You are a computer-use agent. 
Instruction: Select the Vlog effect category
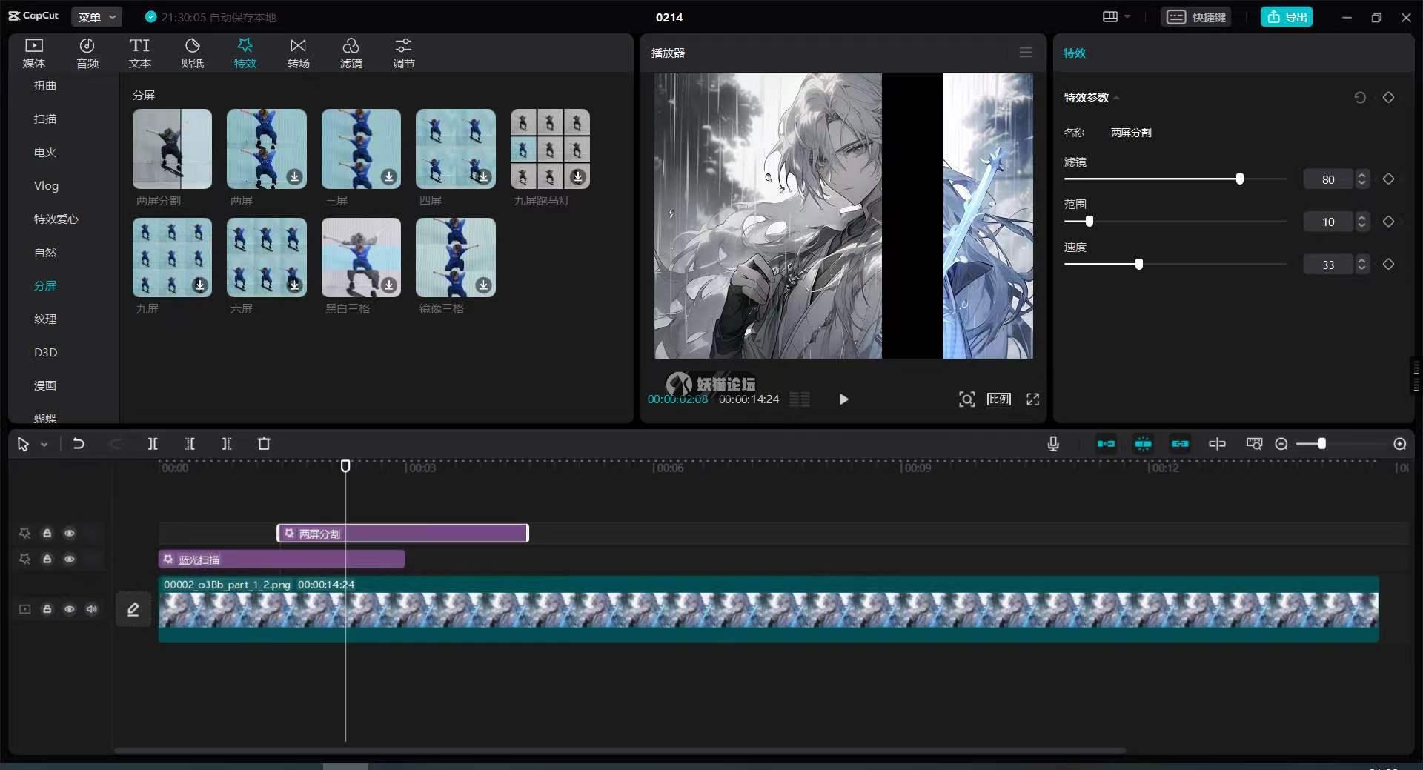pos(46,186)
